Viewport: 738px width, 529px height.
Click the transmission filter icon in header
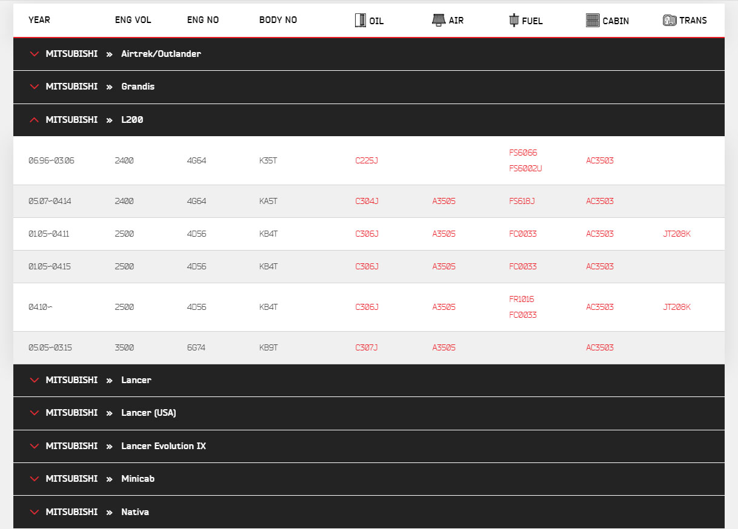[x=670, y=20]
